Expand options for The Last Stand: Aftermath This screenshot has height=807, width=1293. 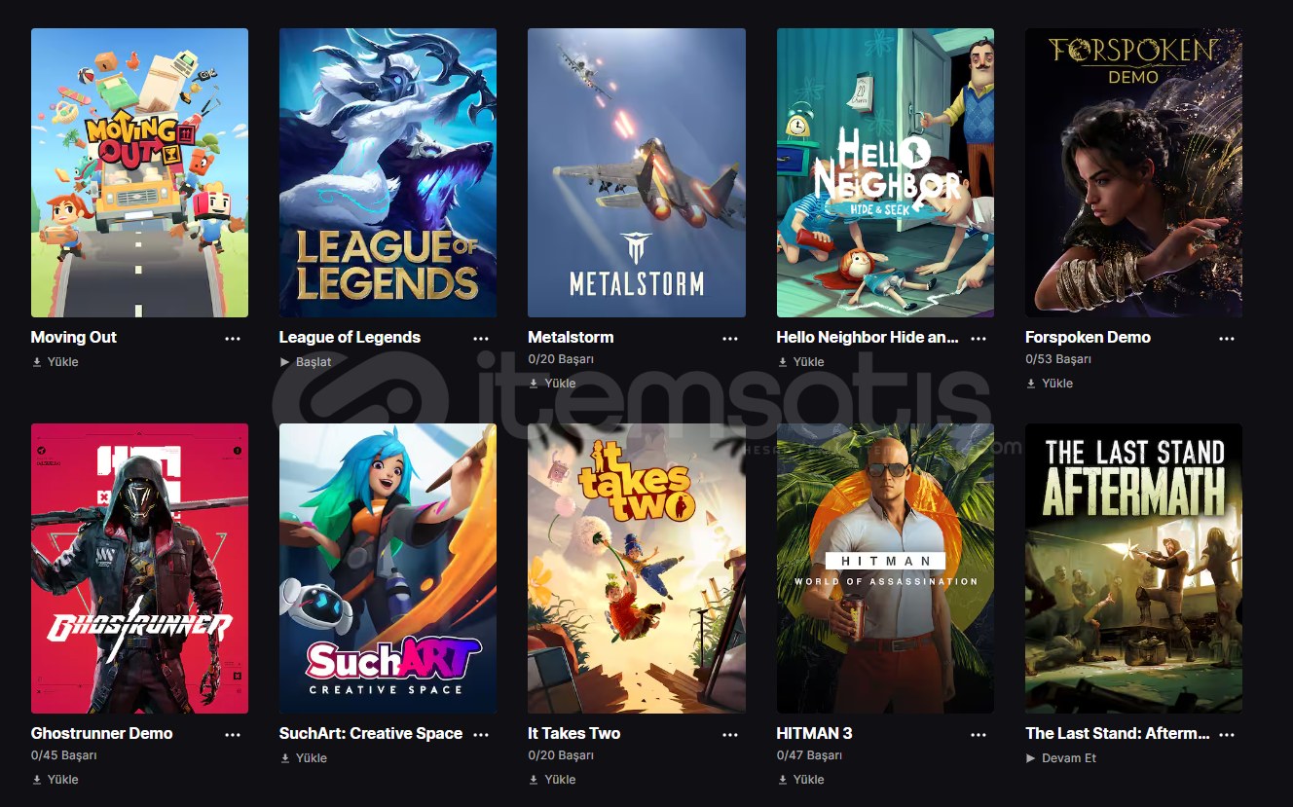click(1227, 735)
